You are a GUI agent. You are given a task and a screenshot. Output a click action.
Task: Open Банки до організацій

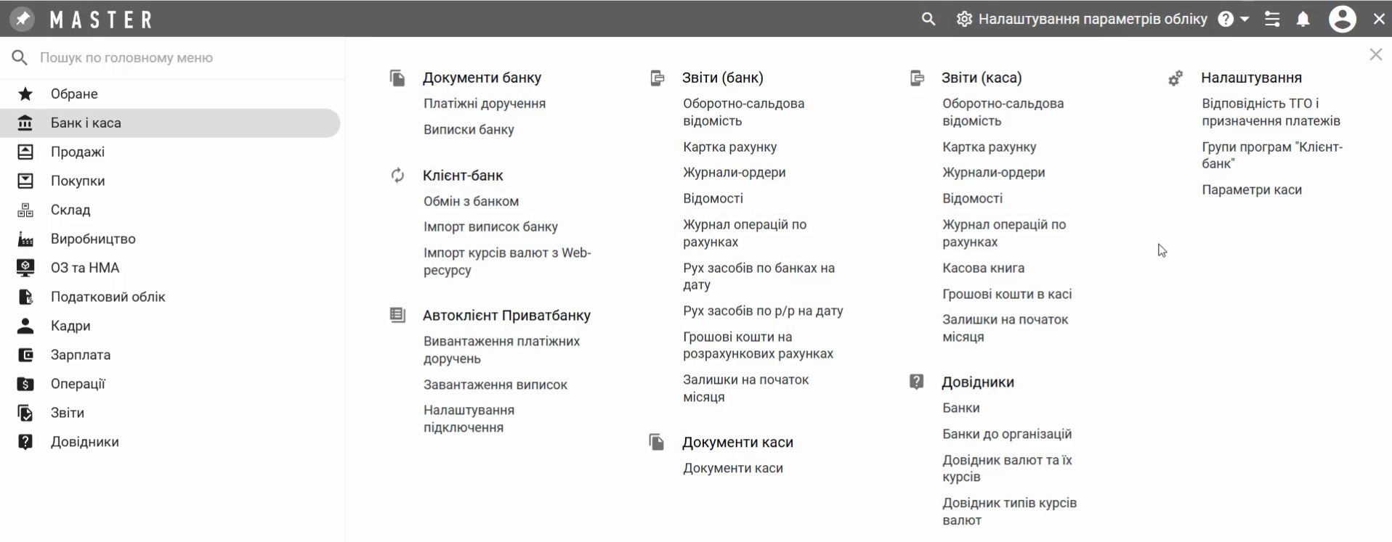click(x=1007, y=434)
